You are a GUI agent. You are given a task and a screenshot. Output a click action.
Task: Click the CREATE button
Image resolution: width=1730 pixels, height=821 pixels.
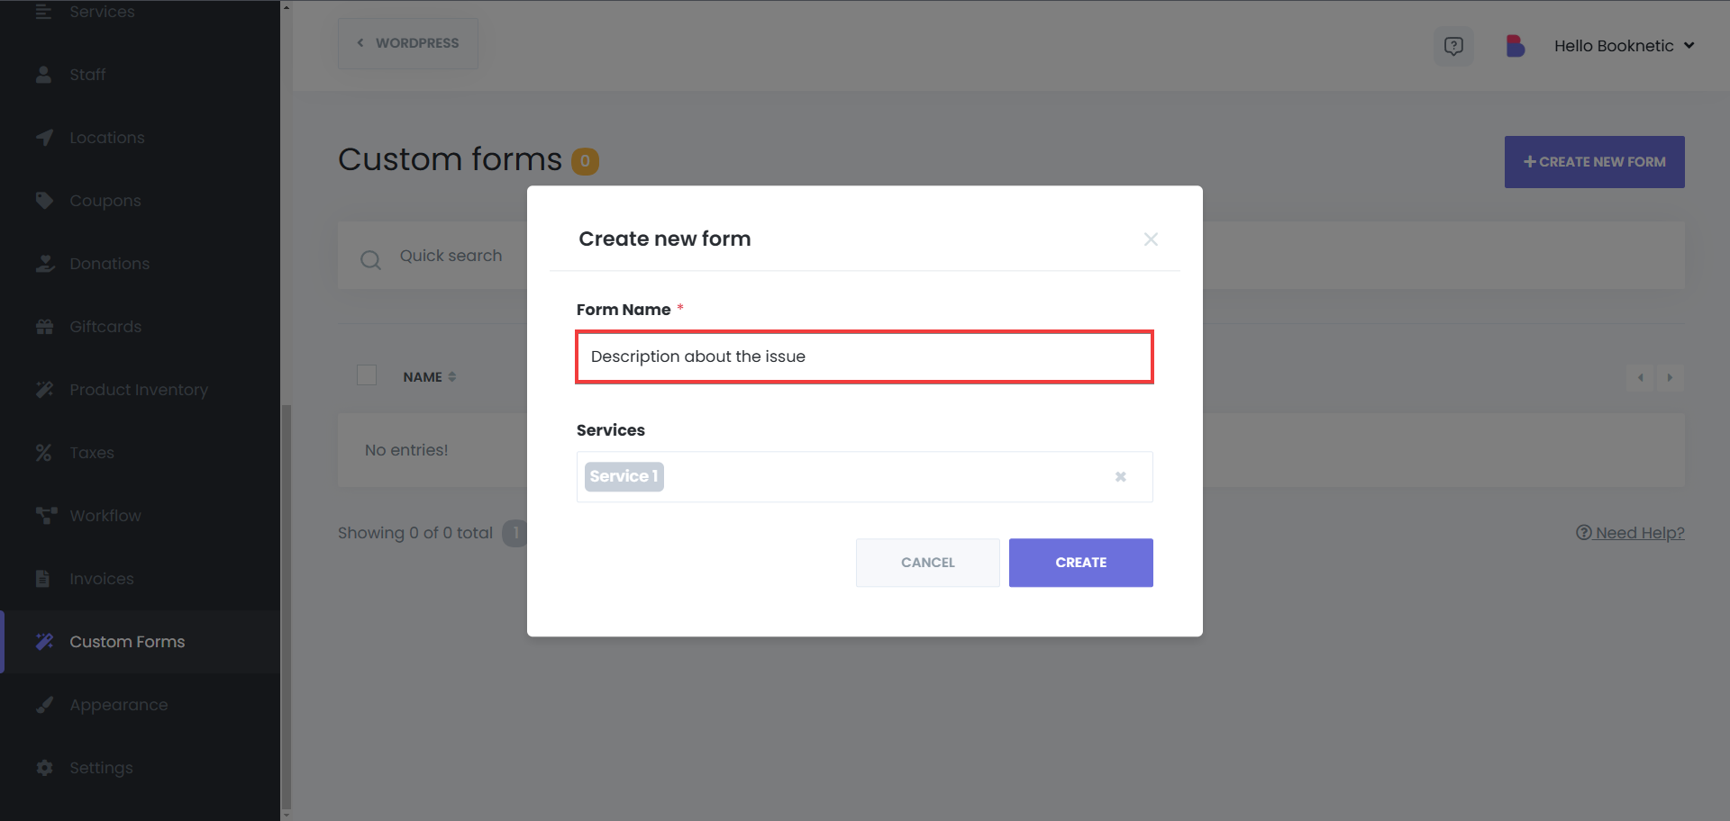click(x=1081, y=563)
